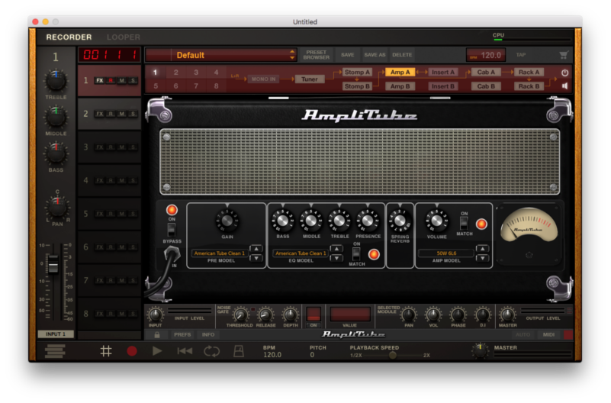The width and height of the screenshot is (611, 403).
Task: Click the channel volume fader
Action: [x=53, y=264]
